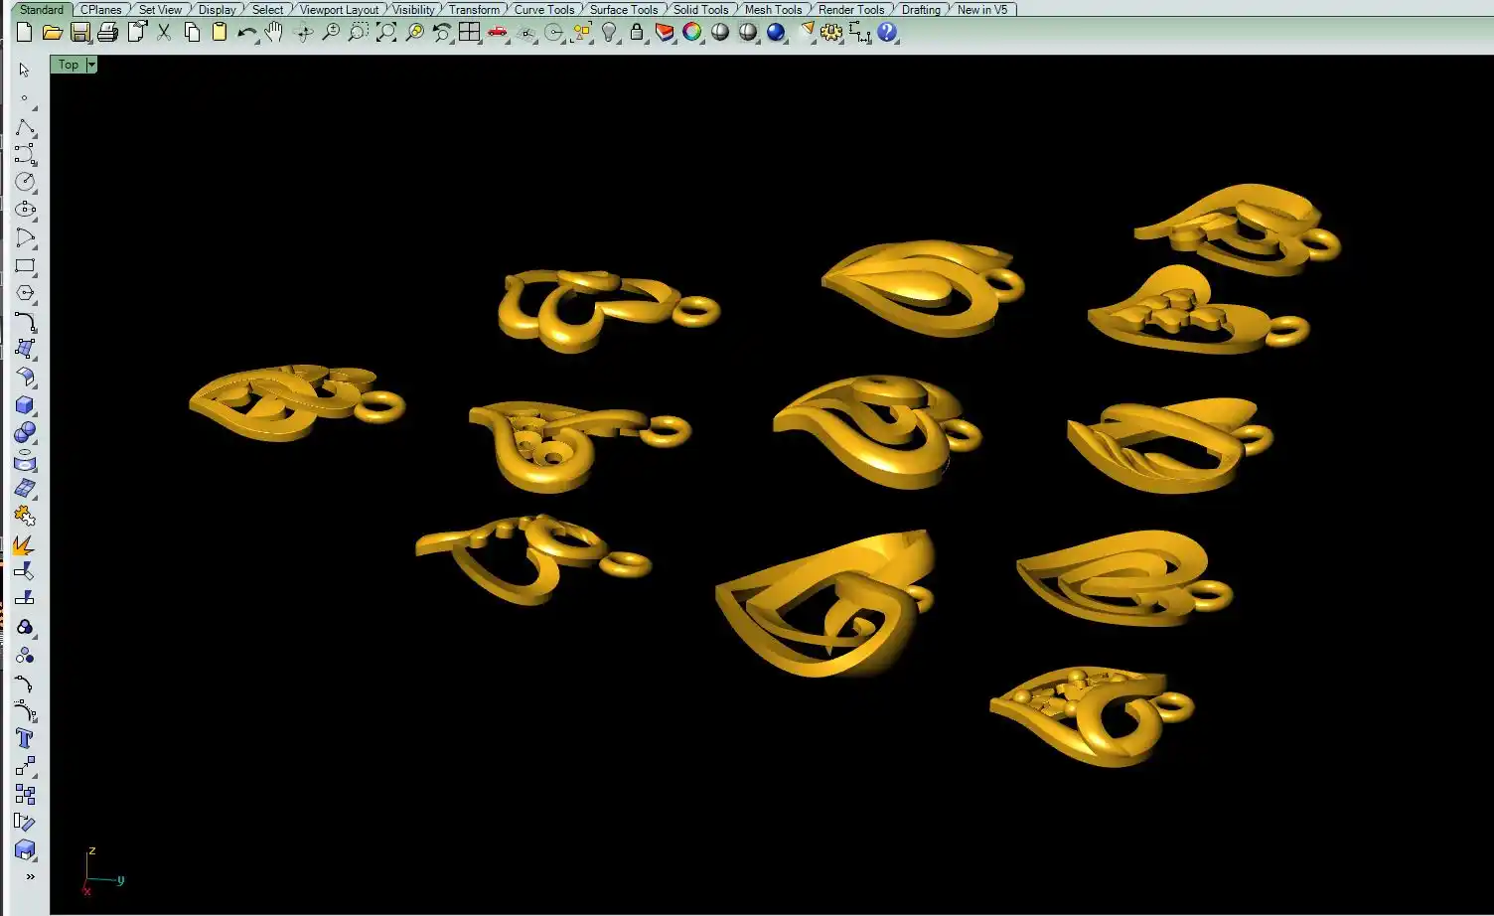
Task: Select the Polyline tool
Action: [x=25, y=127]
